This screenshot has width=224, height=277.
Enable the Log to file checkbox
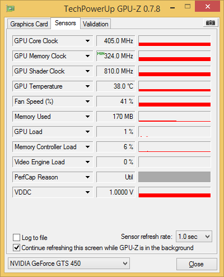[x=16, y=238]
